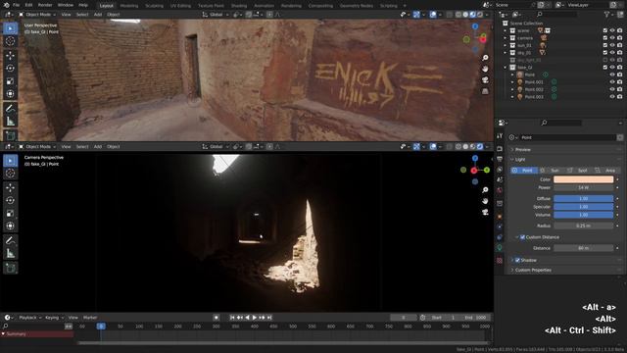
Task: Toggle the auto-keying record button
Action: click(x=217, y=318)
